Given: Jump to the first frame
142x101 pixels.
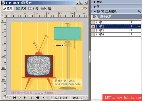Looking at the screenshot, I should click(x=14, y=98).
